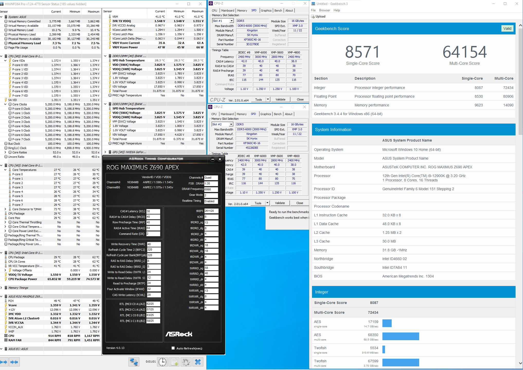This screenshot has height=370, width=523.
Task: Collapse Core VIDs tree node
Action: [x=5, y=61]
